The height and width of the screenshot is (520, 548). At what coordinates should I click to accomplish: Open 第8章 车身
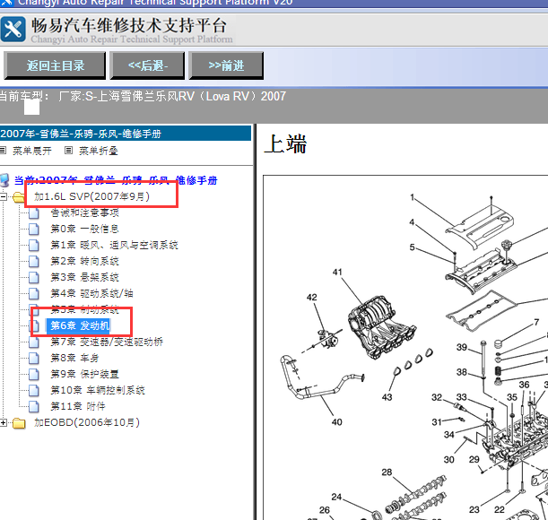coord(74,358)
